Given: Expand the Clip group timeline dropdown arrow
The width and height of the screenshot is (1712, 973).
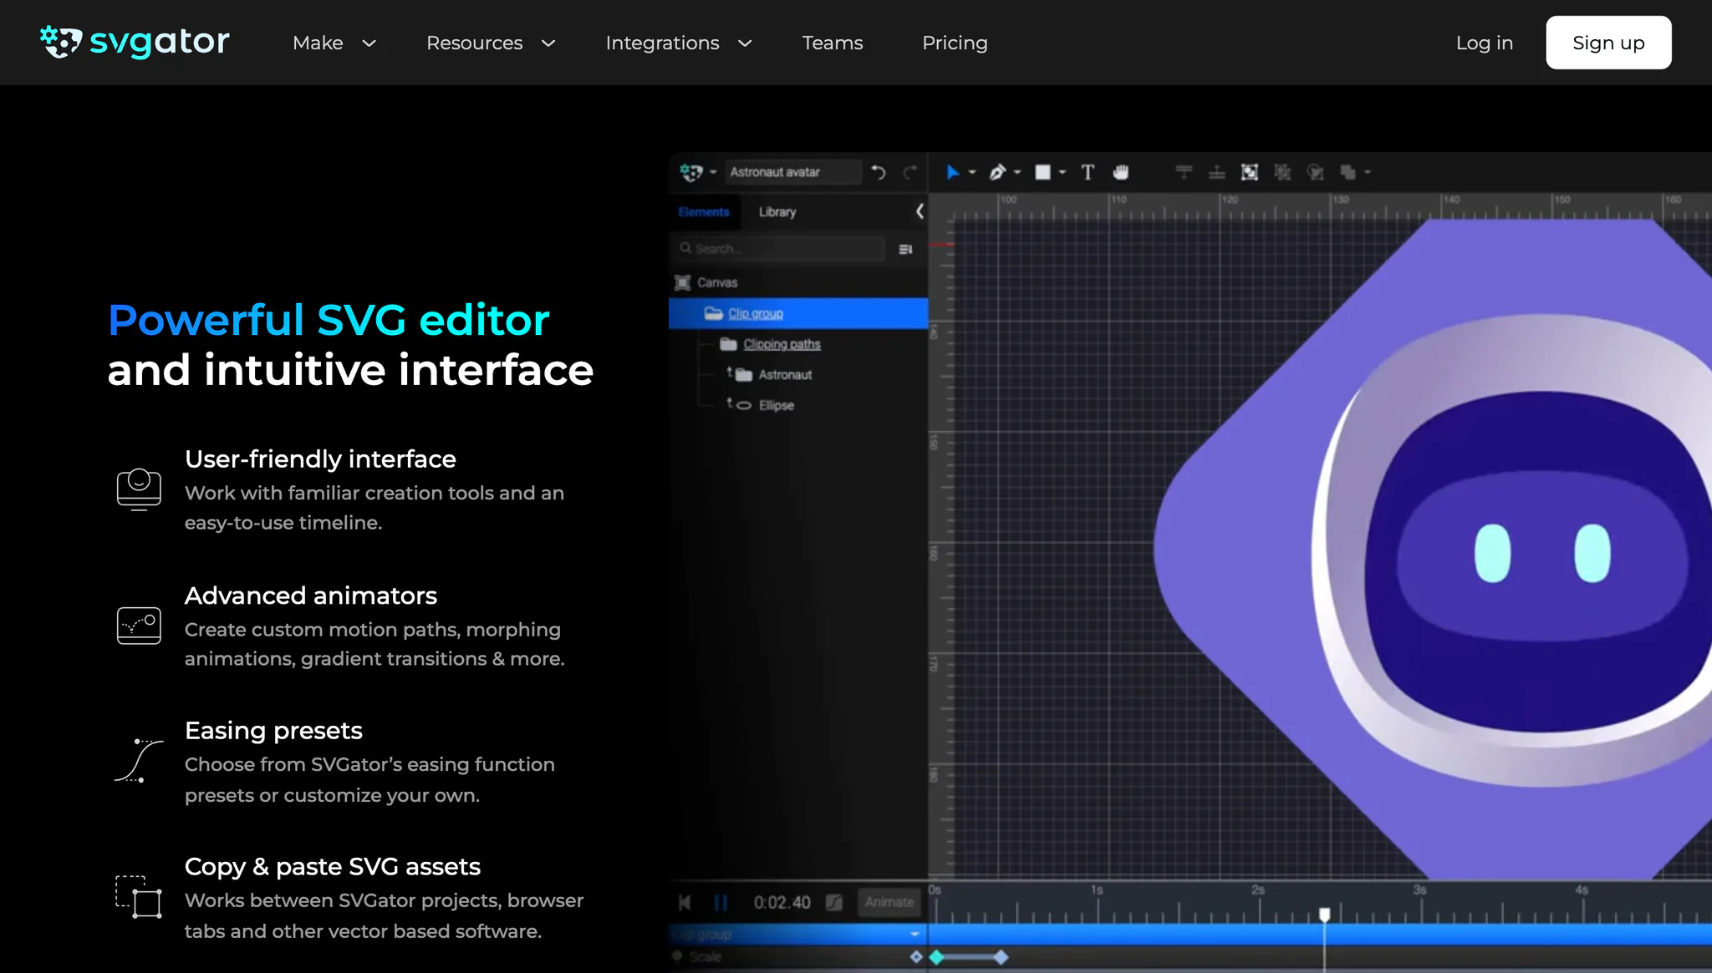Looking at the screenshot, I should click(x=915, y=934).
